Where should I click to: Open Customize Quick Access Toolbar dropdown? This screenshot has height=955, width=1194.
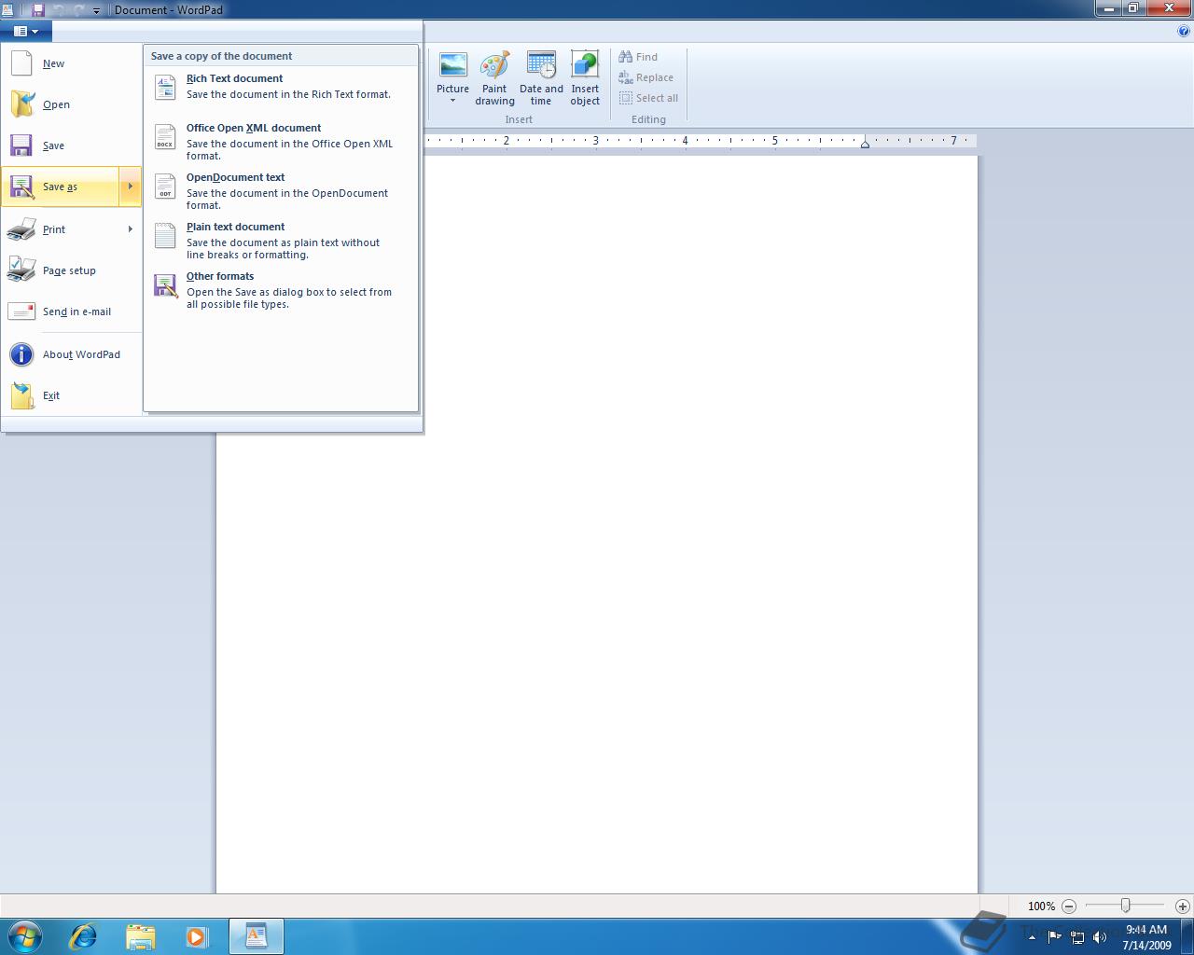click(96, 10)
